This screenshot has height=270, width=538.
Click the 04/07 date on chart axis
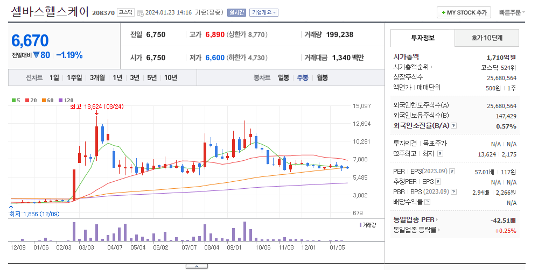(115, 247)
